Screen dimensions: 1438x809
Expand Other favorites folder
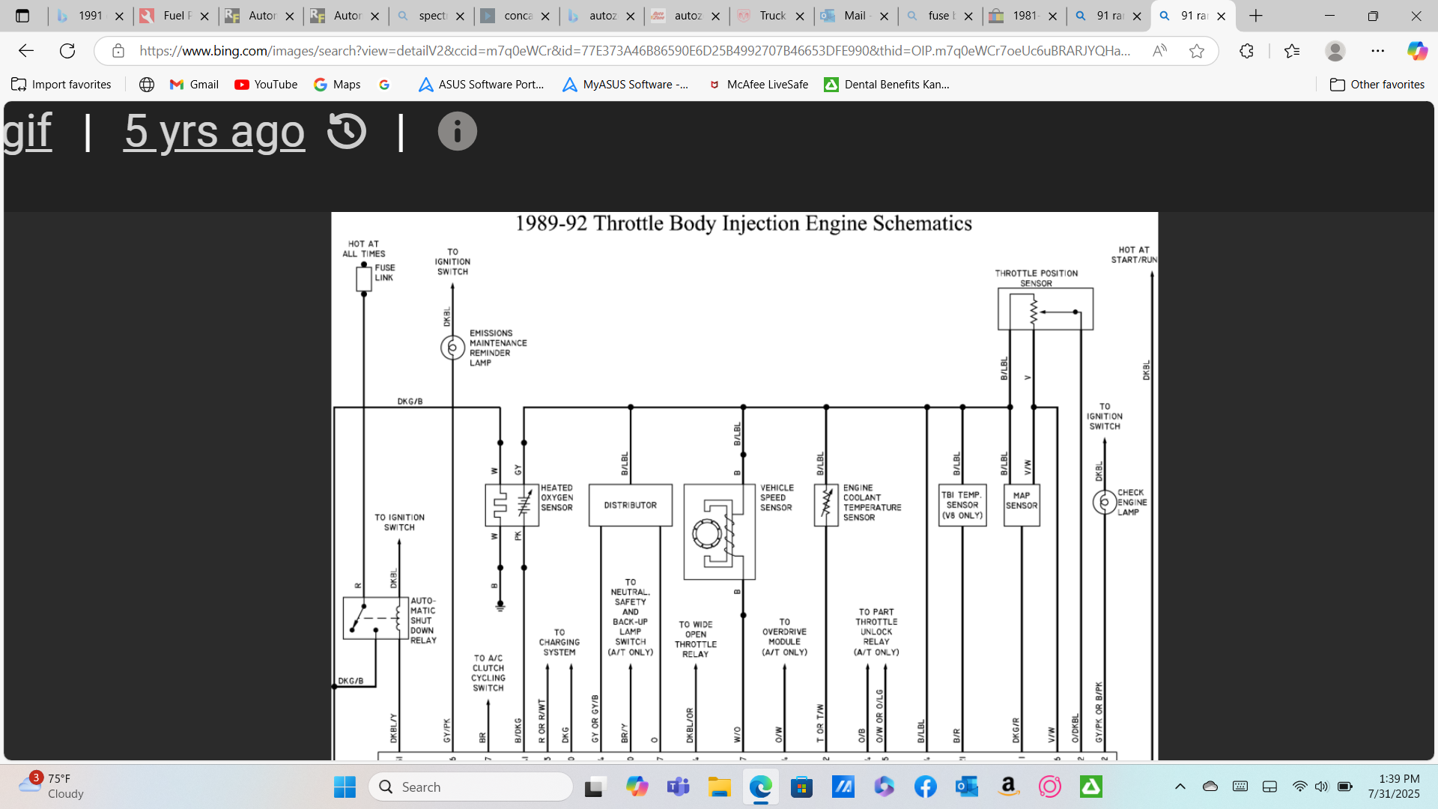point(1377,85)
